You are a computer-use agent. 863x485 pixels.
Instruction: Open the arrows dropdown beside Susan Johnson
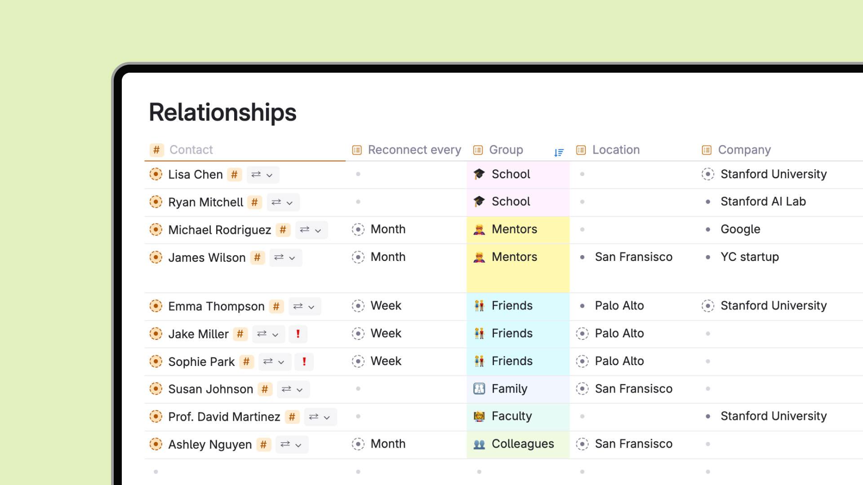click(293, 389)
